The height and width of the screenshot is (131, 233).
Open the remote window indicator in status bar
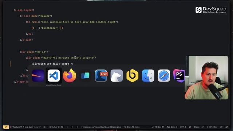(x=6, y=127)
